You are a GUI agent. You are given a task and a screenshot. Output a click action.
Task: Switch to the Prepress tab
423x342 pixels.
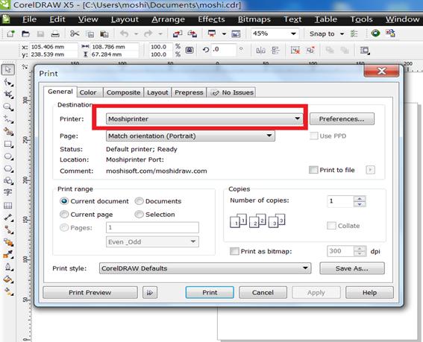189,92
